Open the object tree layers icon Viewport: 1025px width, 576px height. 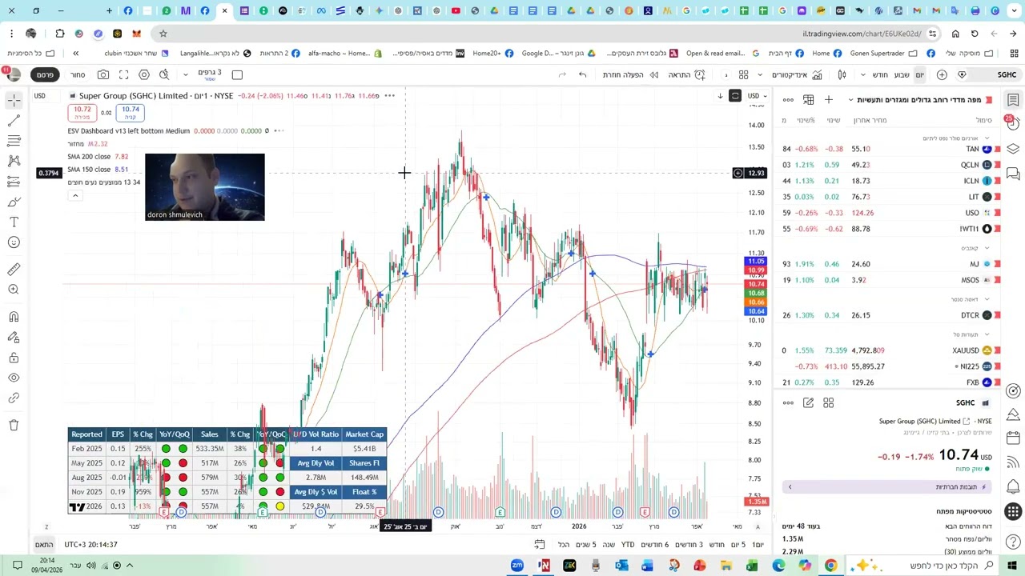(x=1013, y=149)
